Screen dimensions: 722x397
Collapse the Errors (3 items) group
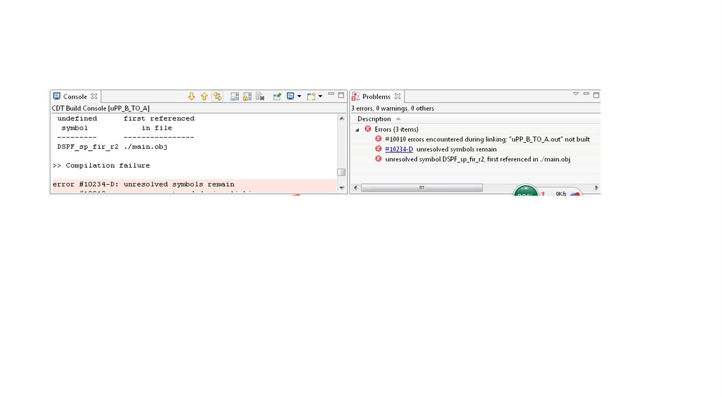pos(357,129)
